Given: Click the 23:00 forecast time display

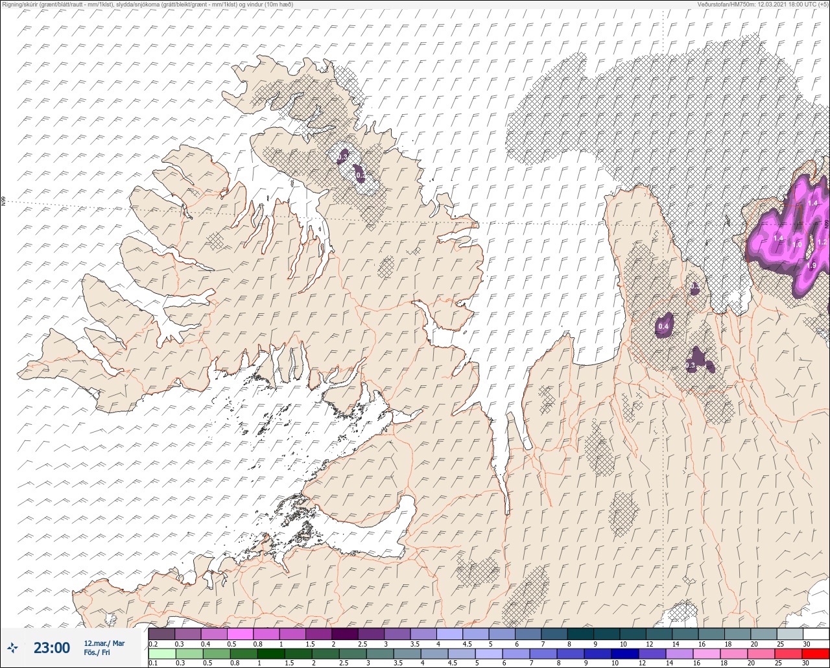Looking at the screenshot, I should point(52,648).
